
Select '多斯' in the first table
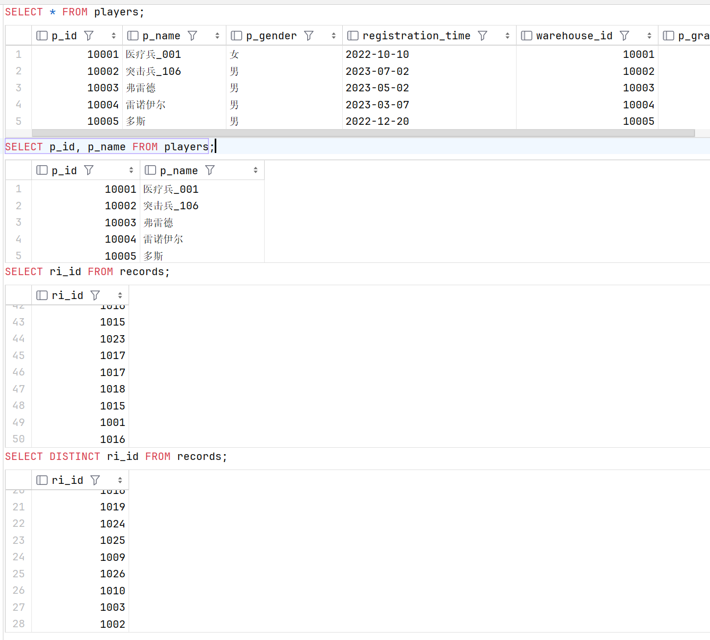click(x=136, y=121)
